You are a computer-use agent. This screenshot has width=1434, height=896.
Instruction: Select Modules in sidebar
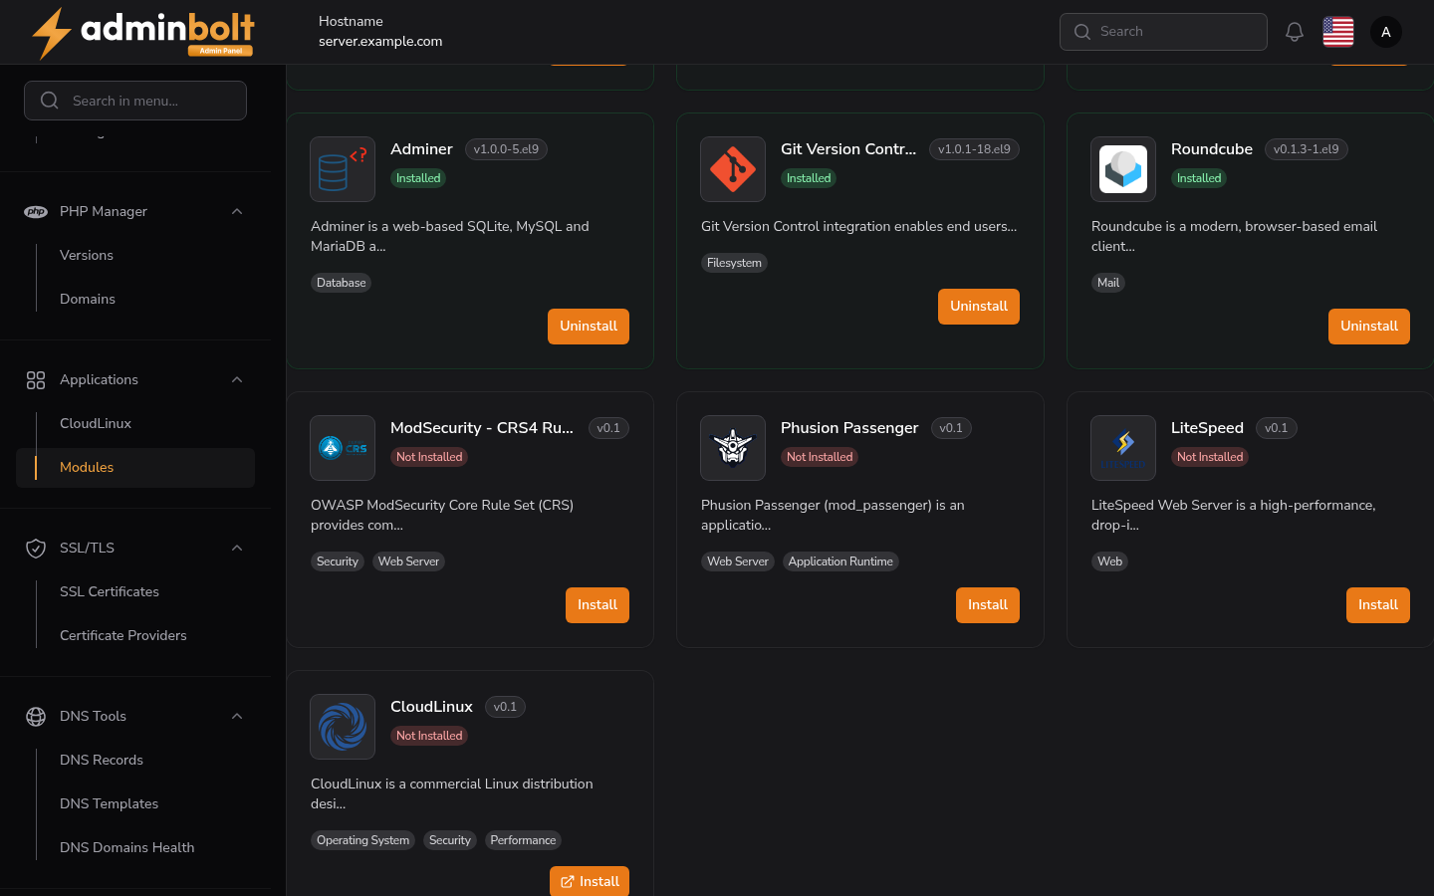(135, 467)
